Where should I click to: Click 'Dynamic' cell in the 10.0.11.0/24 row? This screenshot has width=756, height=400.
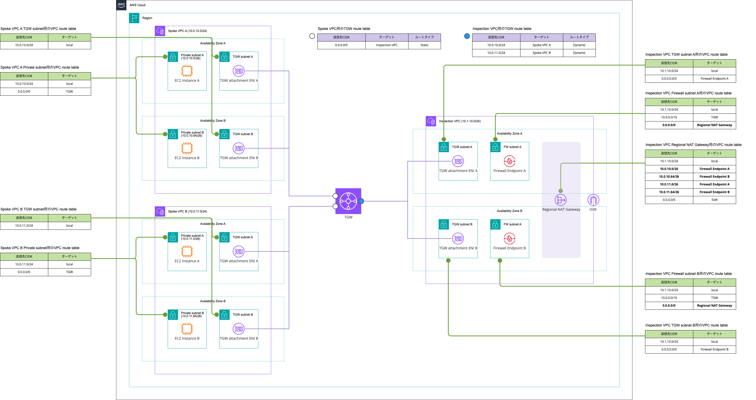[x=579, y=53]
